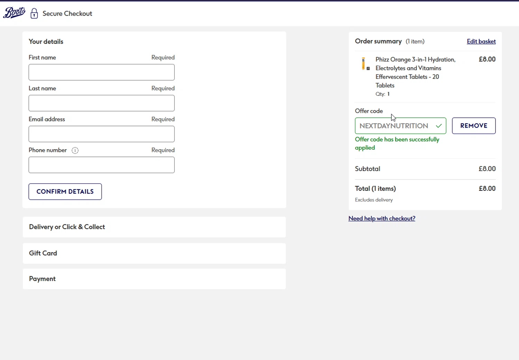Image resolution: width=519 pixels, height=360 pixels.
Task: Click the NEXTDAYNUTRITION offer code field
Action: (x=400, y=126)
